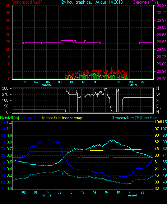The height and width of the screenshot is (204, 167).
Task: Click the sunrise marker under wind graph
Action: pos(47,85)
